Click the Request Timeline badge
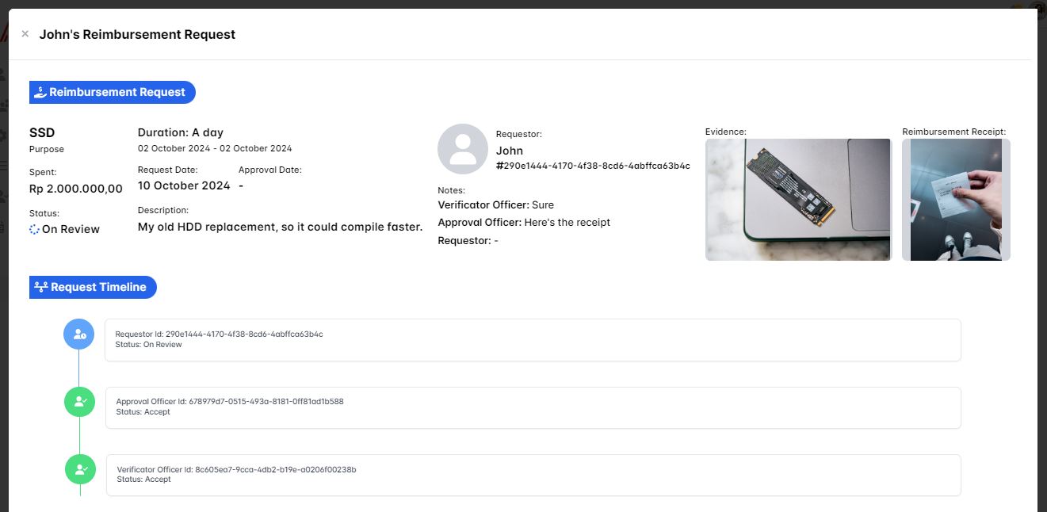 point(94,287)
